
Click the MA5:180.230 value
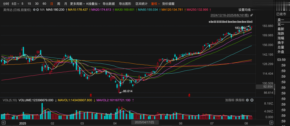click(x=55, y=10)
